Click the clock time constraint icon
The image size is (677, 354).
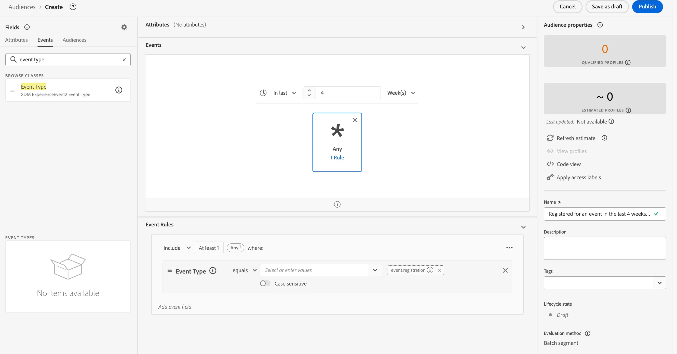tap(263, 93)
